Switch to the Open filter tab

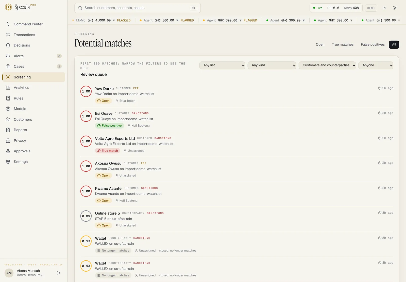click(320, 45)
